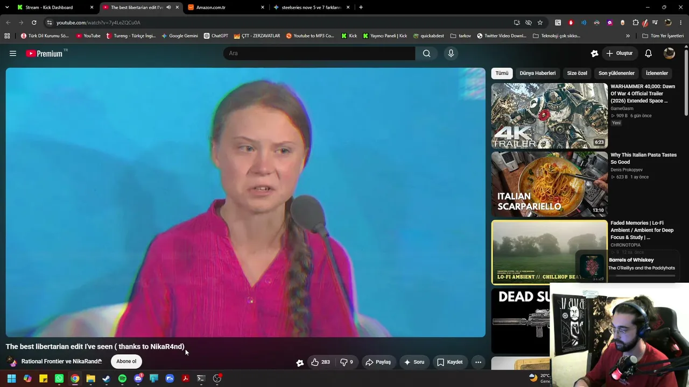
Task: Select the Tümü filter chip
Action: click(502, 73)
